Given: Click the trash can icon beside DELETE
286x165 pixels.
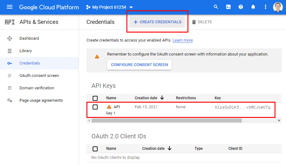Looking at the screenshot, I should 194,22.
